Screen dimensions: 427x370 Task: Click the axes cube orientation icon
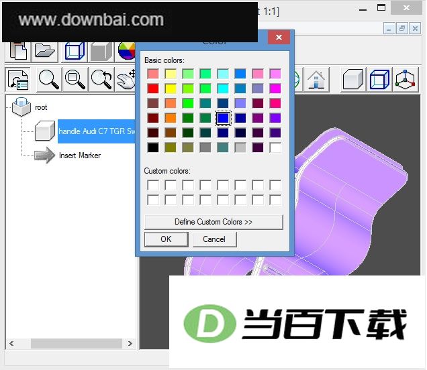(x=406, y=80)
